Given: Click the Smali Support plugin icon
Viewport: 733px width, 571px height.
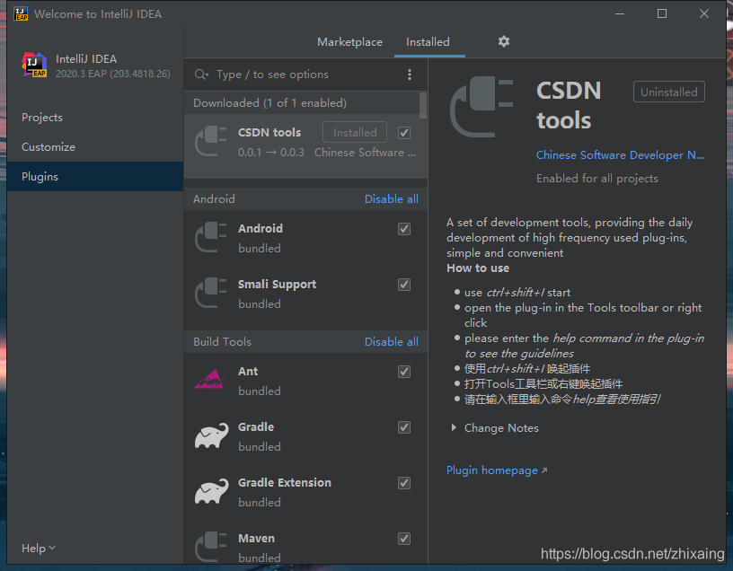Looking at the screenshot, I should click(x=211, y=293).
